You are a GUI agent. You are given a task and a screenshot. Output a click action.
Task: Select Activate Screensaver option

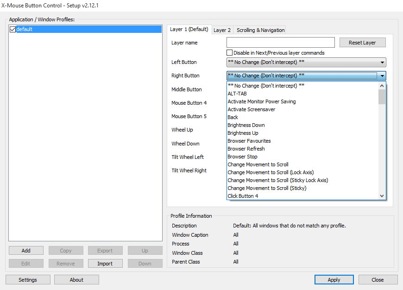pyautogui.click(x=303, y=109)
